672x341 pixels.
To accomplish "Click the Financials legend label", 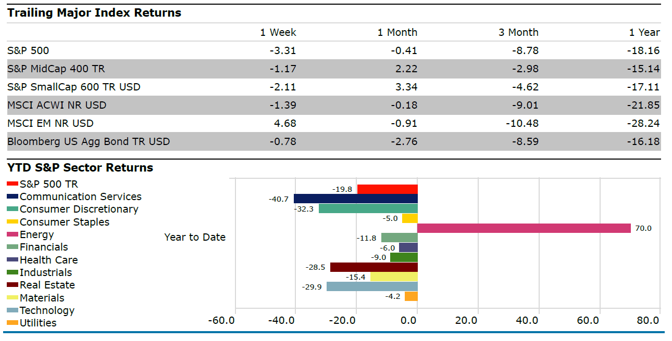I will [44, 247].
